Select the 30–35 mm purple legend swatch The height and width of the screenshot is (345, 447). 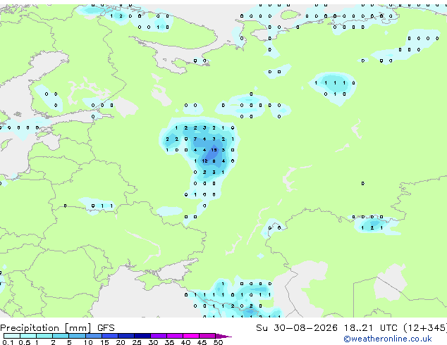159,336
